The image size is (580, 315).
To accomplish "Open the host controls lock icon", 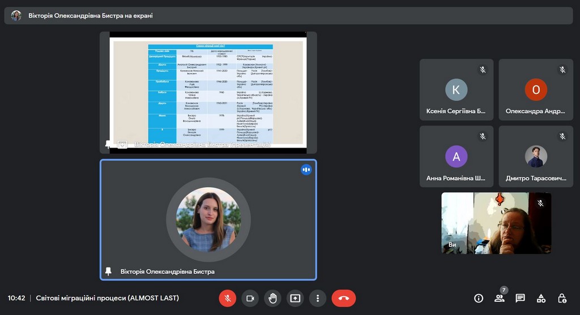I will [x=562, y=298].
